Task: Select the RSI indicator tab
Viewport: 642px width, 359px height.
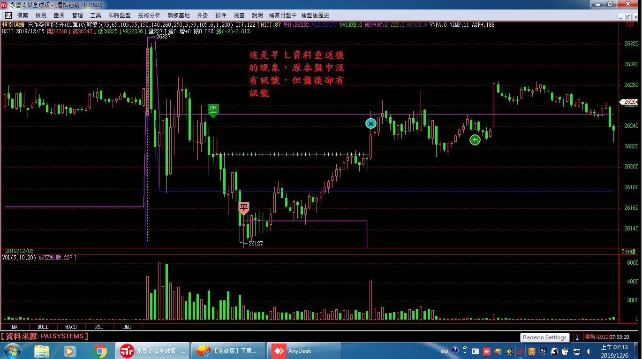Action: (99, 327)
